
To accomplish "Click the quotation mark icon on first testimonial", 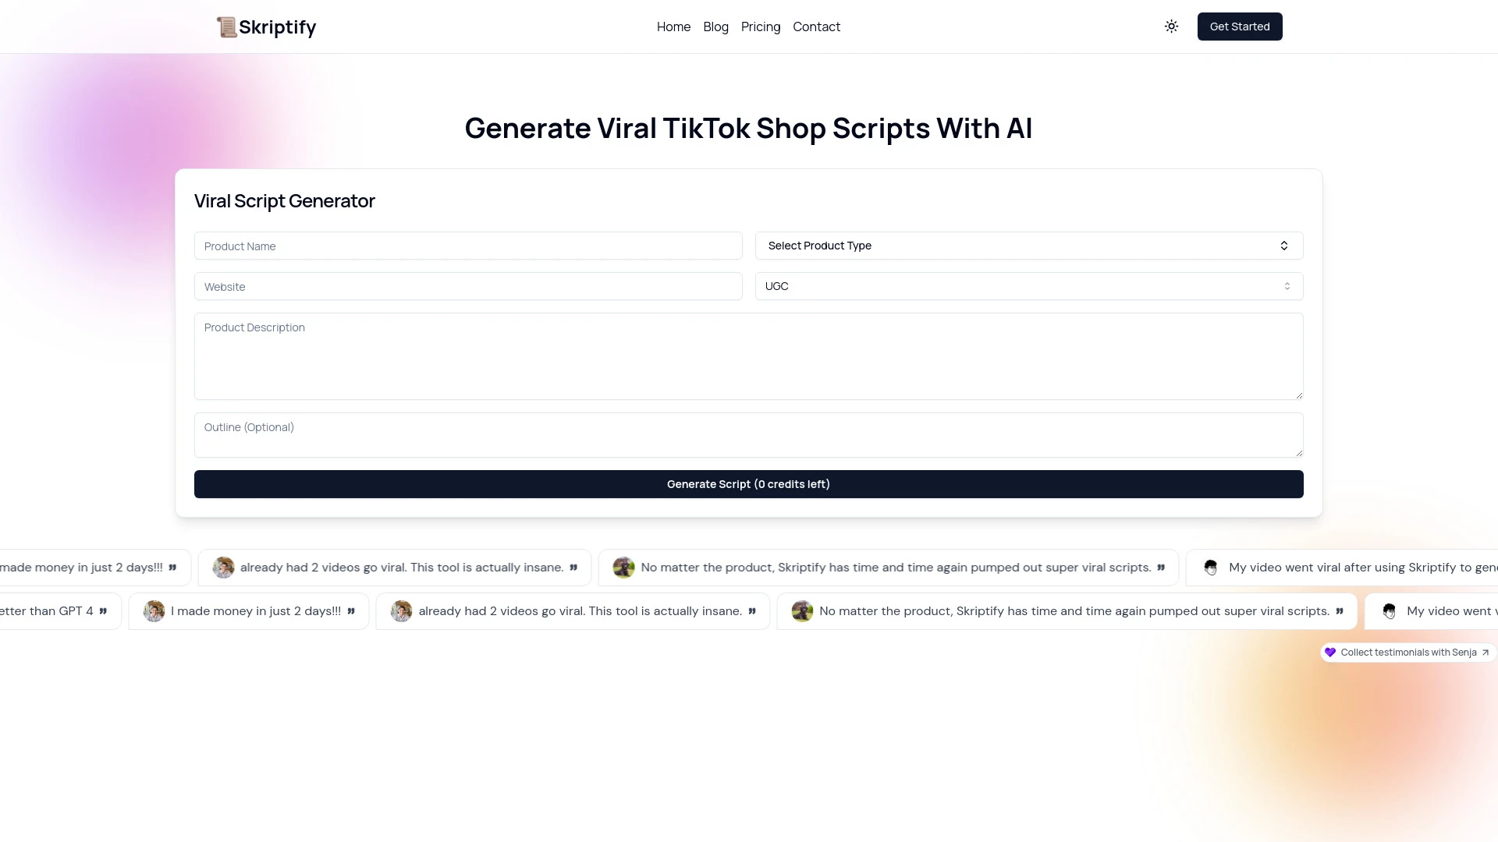I will pos(172,567).
